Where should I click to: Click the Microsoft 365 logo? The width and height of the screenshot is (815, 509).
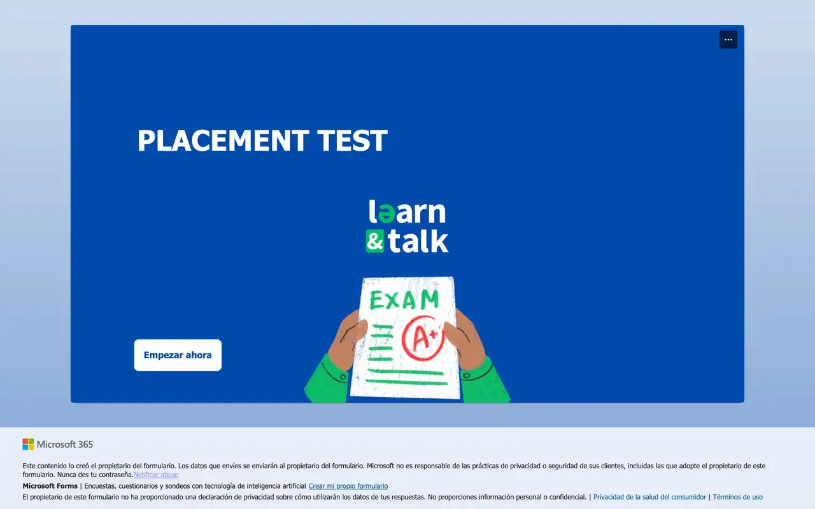(58, 444)
